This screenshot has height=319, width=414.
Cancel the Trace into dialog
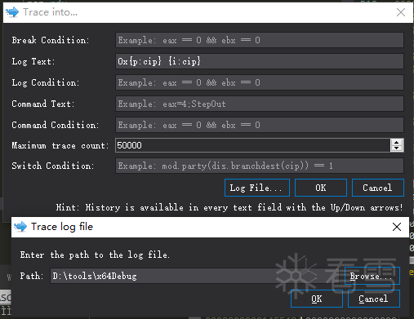pyautogui.click(x=378, y=188)
